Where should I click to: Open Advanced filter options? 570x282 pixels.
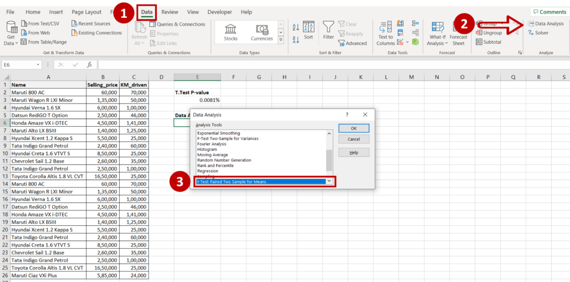point(352,43)
